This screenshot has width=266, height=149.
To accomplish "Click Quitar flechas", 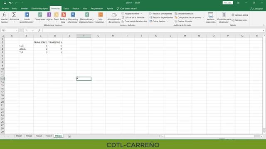I will point(158,21).
